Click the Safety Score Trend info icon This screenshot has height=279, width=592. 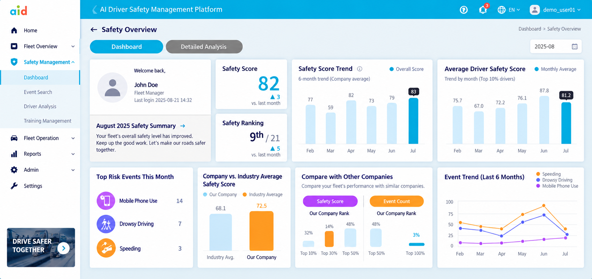tap(360, 69)
